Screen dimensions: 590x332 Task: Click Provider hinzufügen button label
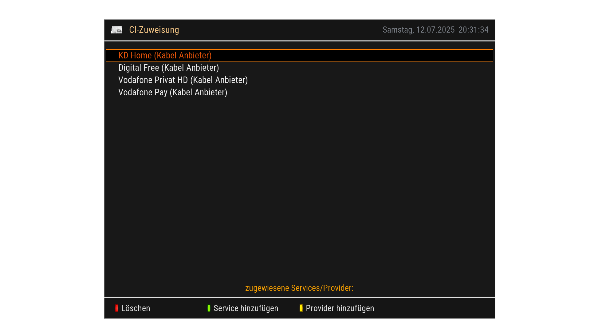[x=340, y=308]
